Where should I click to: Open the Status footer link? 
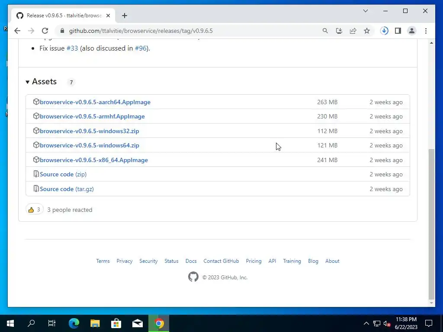coord(171,261)
